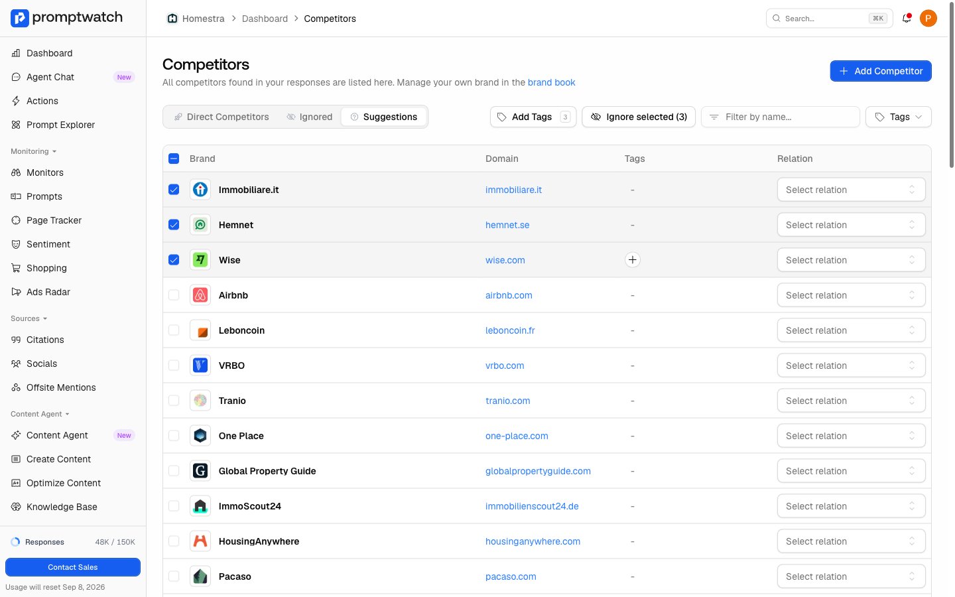Open the Select relation dropdown for Hemnet

pos(851,225)
